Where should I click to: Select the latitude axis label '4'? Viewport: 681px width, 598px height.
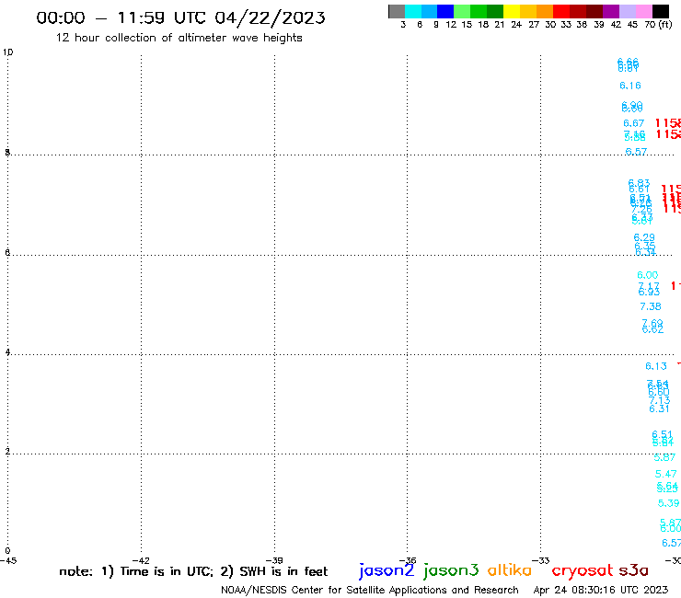pyautogui.click(x=7, y=351)
